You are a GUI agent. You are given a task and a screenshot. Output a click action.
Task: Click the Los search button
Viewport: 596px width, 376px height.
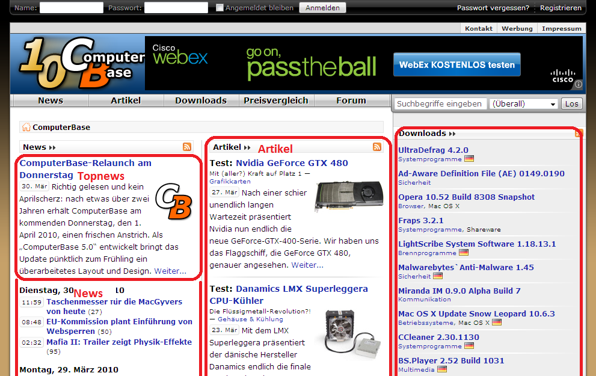click(x=572, y=104)
